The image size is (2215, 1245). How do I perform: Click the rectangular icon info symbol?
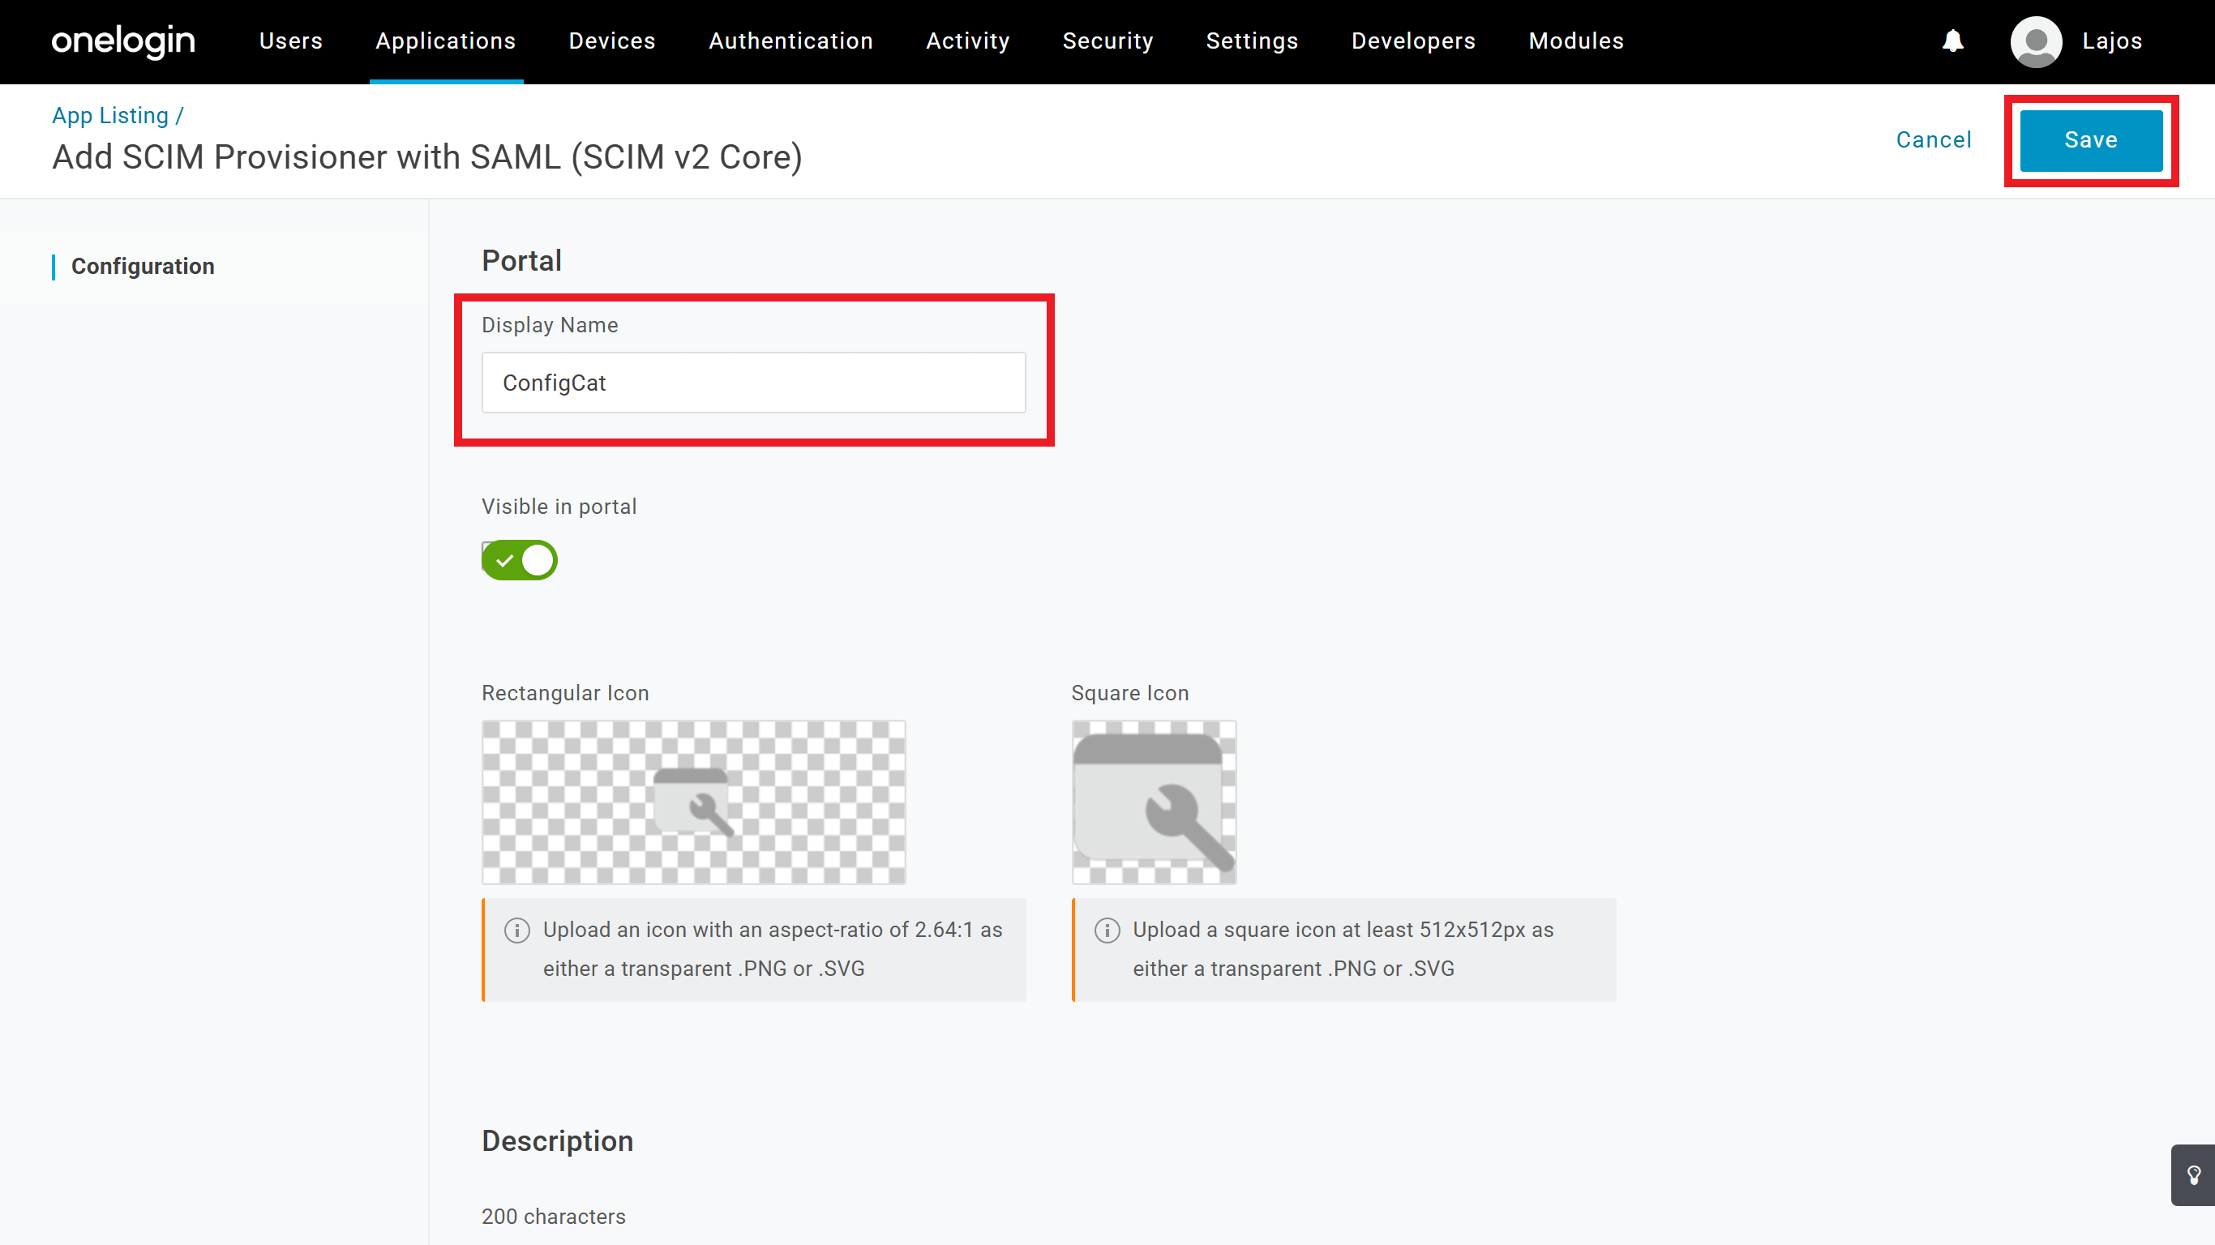[516, 931]
